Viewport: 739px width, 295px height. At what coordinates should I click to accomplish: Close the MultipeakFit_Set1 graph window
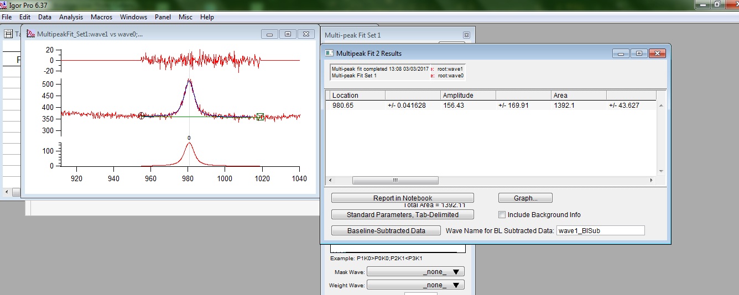(305, 34)
